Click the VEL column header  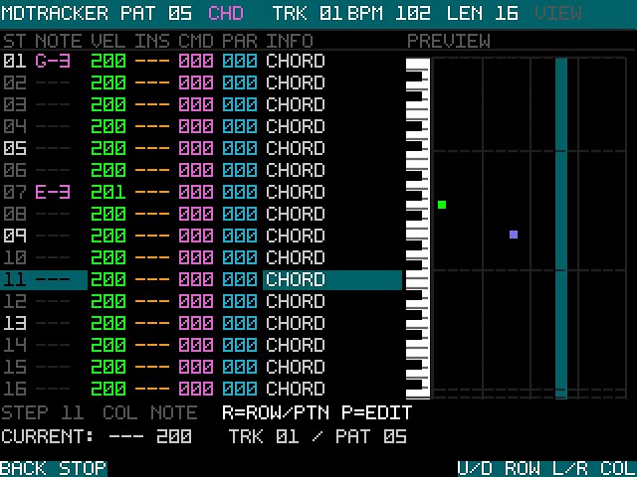point(108,41)
